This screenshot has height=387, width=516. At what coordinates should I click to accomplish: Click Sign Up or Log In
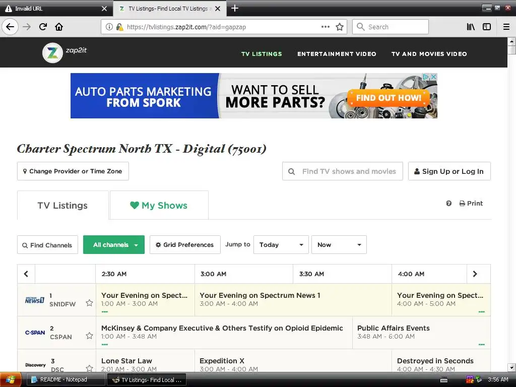449,171
